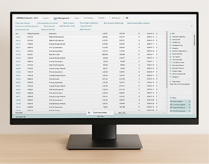The width and height of the screenshot is (209, 164).
Task: Select the 'Pade Evenson' vendor cell
Action: [x=54, y=79]
